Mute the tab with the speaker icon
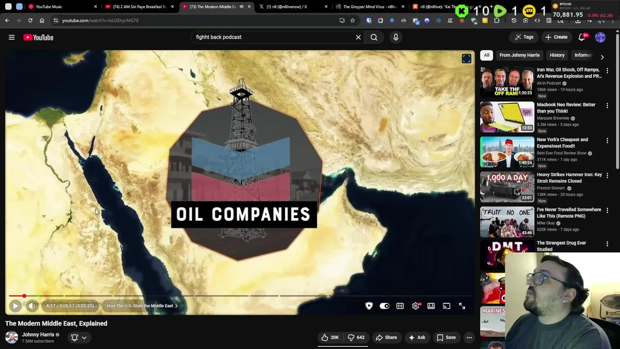This screenshot has width=620, height=349. pos(241,7)
